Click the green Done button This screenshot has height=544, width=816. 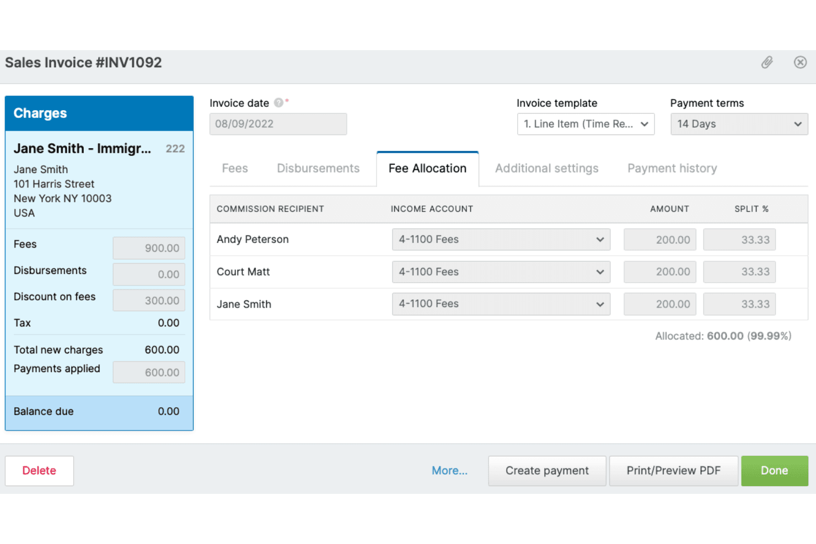tap(775, 471)
